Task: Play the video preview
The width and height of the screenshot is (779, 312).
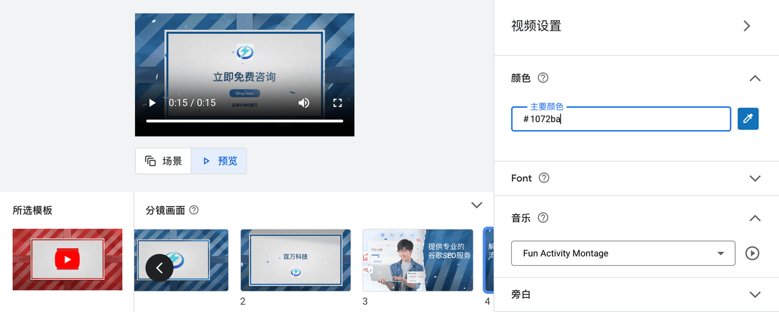Action: point(152,103)
